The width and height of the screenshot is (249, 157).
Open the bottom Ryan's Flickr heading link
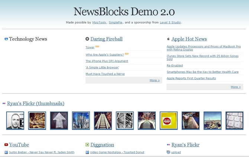pyautogui.click(x=185, y=145)
